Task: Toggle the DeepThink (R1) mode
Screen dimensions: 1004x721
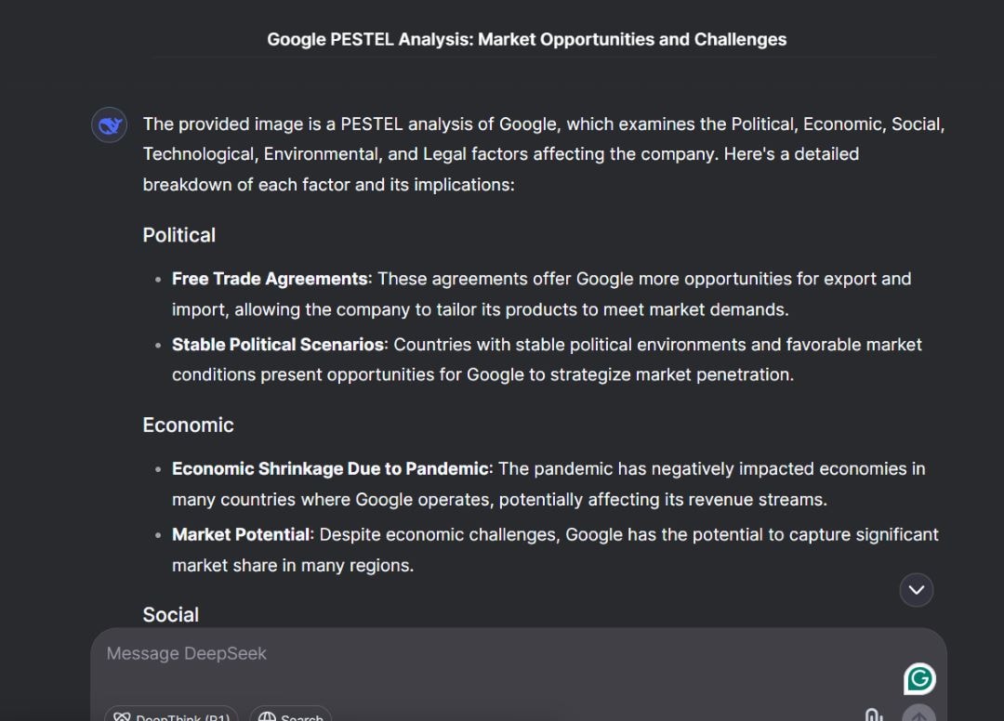Action: [171, 714]
